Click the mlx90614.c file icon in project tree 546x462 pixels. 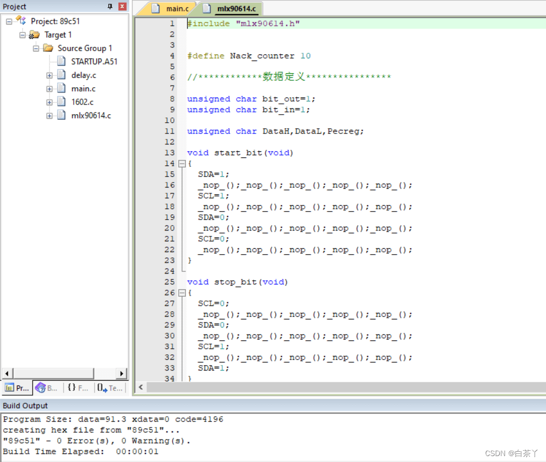pyautogui.click(x=61, y=115)
